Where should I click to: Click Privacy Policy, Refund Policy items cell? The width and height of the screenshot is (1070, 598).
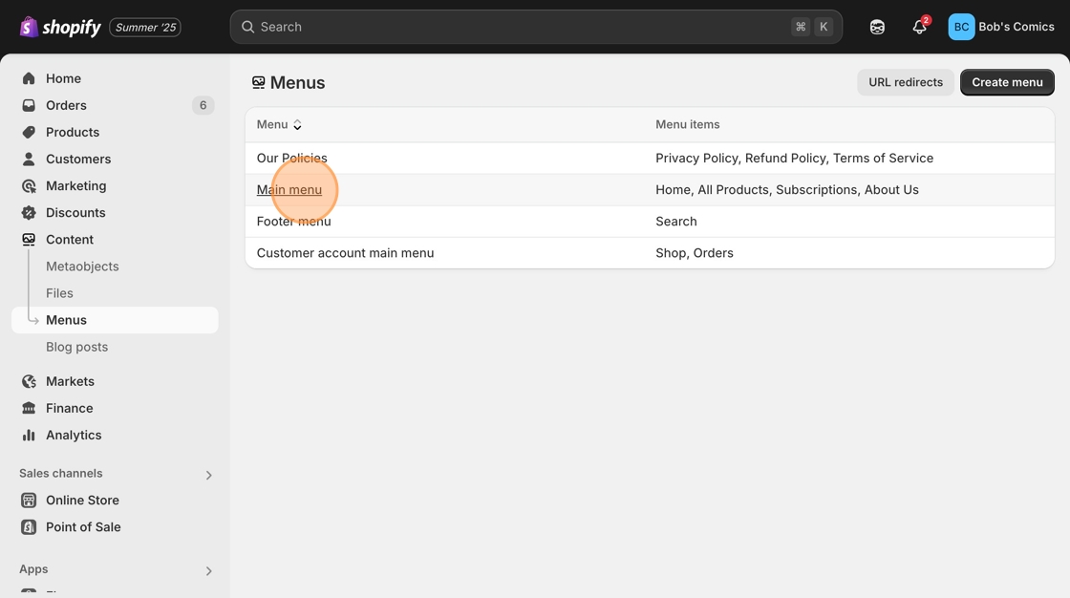point(794,158)
